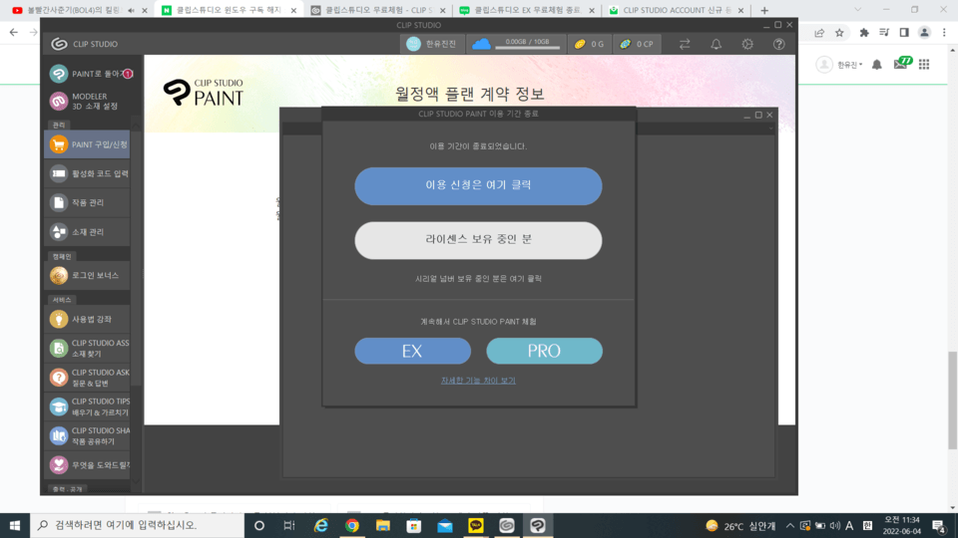Click the 0 CP points indicator
Screen dimensions: 958x538
tap(637, 44)
